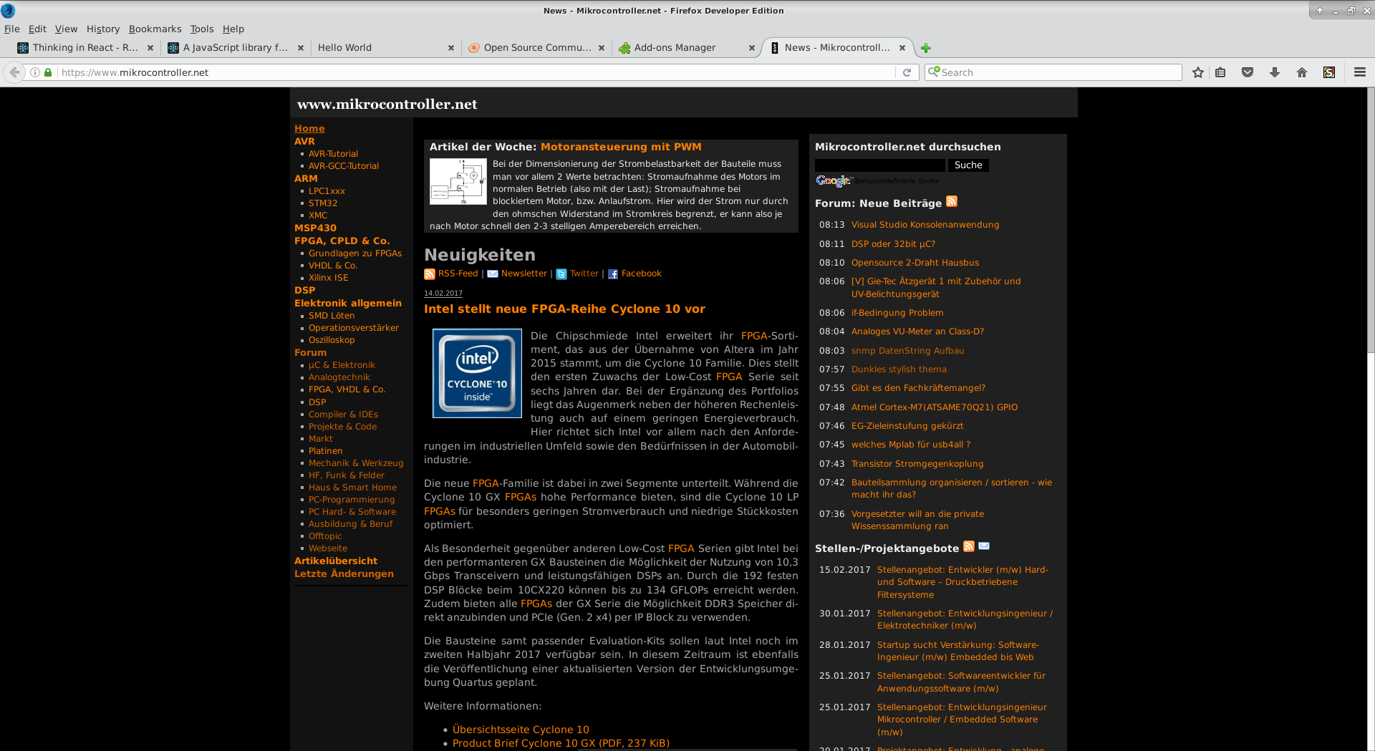Open the Bookmarks menu
This screenshot has width=1375, height=751.
coord(155,29)
